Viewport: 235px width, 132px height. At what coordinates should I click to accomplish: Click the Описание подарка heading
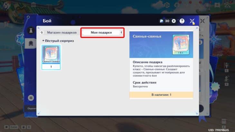pos(147,62)
